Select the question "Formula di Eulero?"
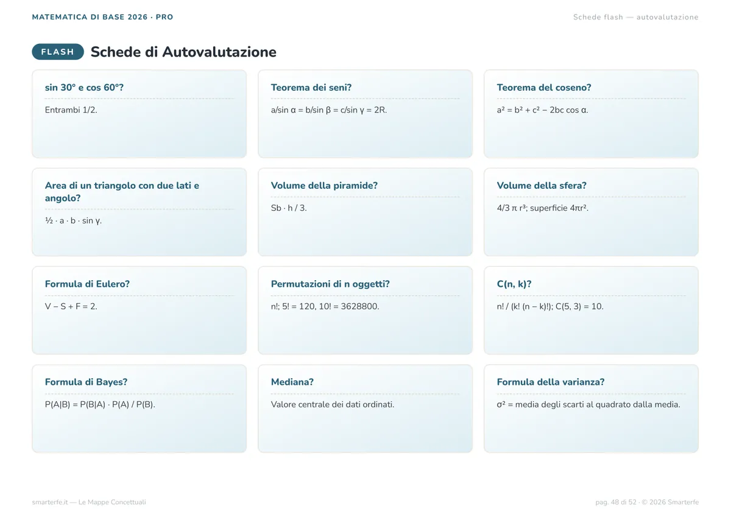The height and width of the screenshot is (517, 731). tap(87, 284)
